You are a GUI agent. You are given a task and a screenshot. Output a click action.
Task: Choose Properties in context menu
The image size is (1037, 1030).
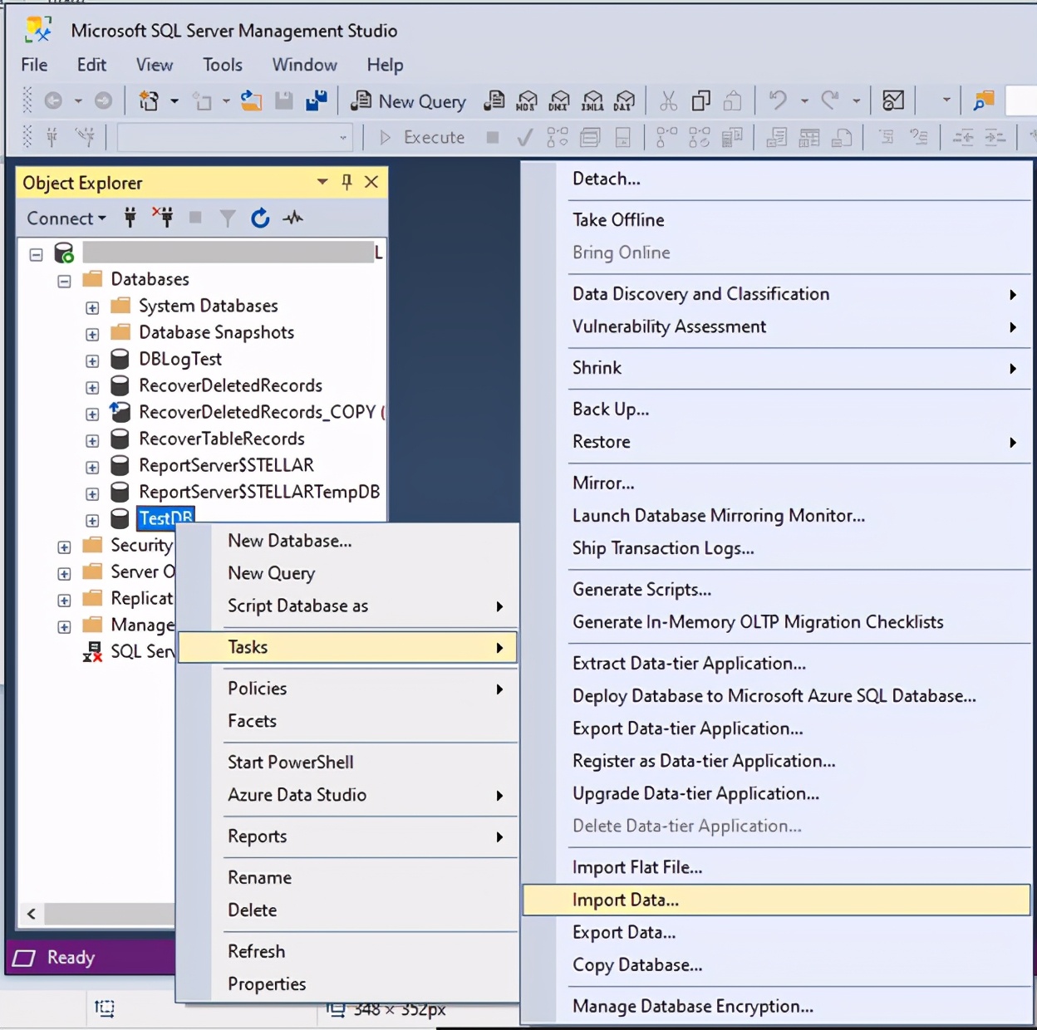click(348, 984)
